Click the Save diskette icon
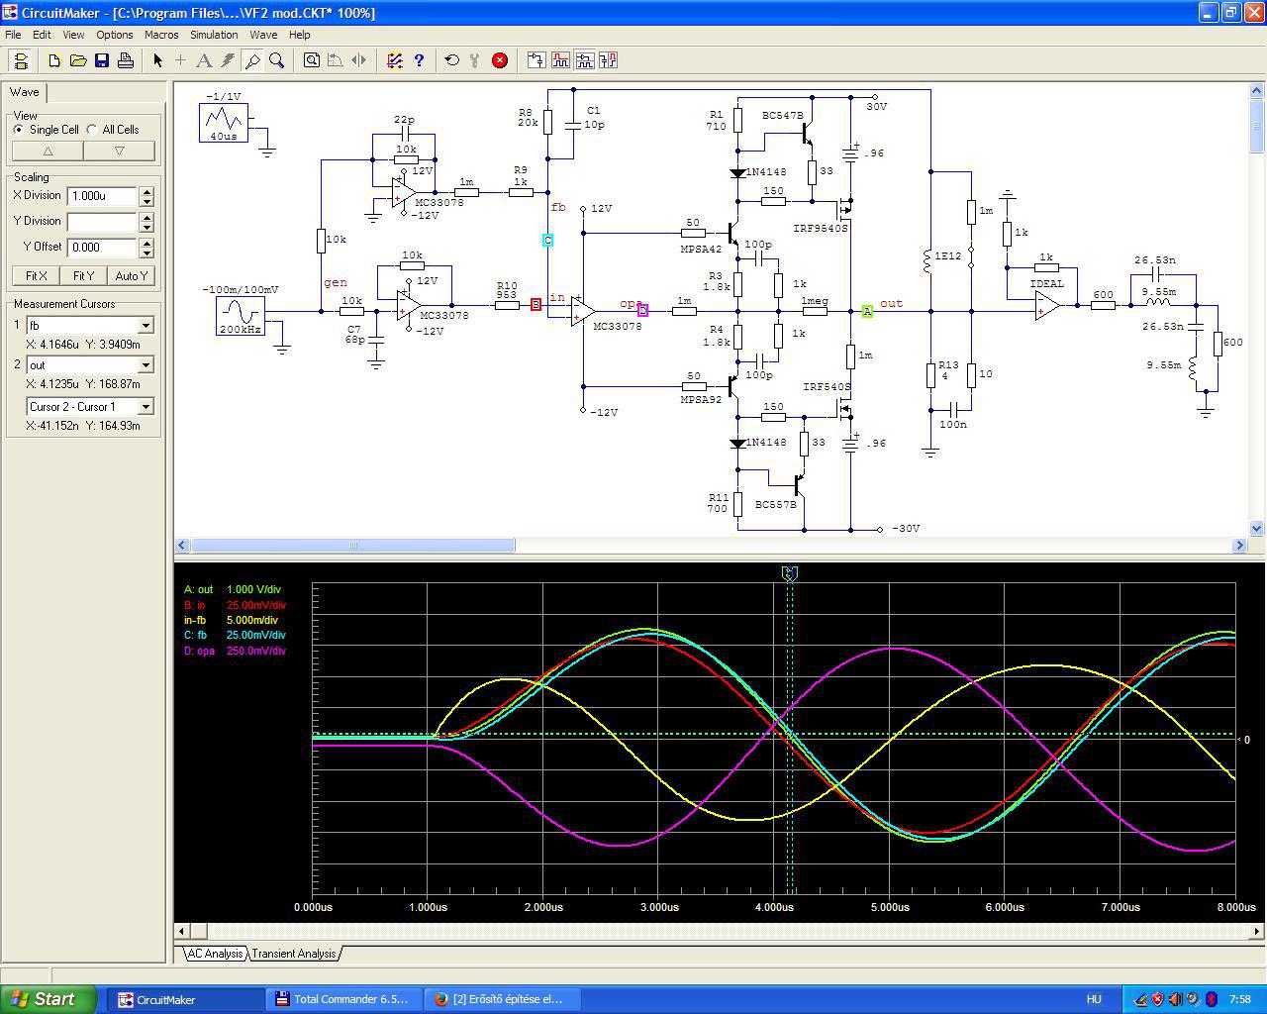1267x1014 pixels. tap(102, 60)
